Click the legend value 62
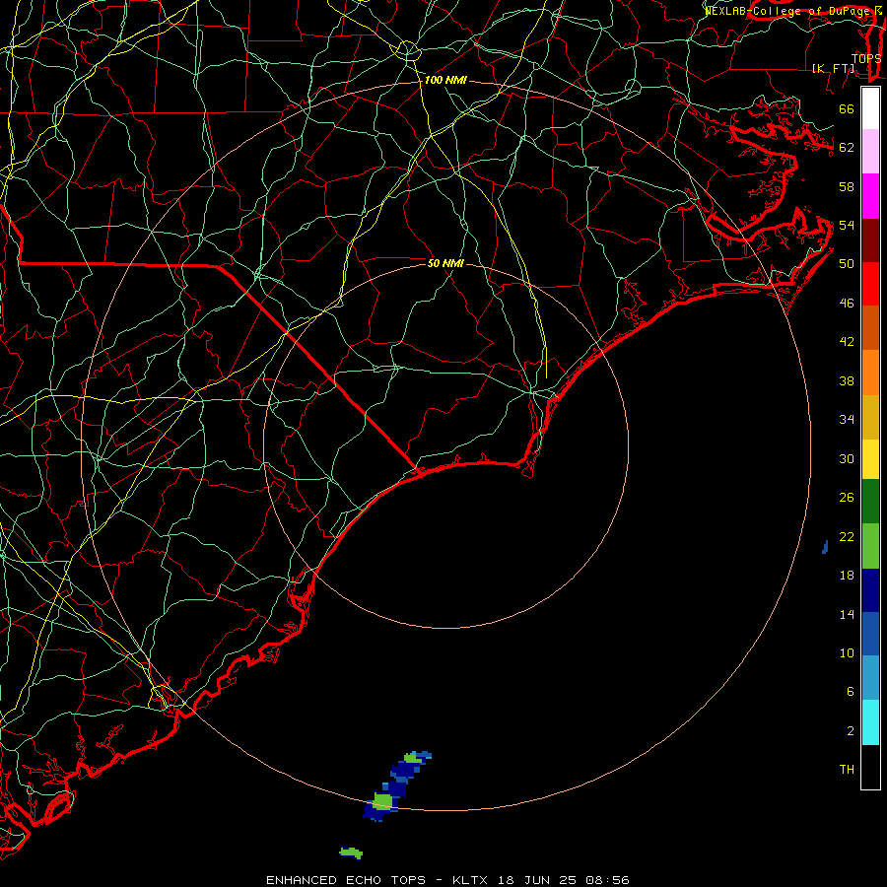The height and width of the screenshot is (887, 887). (847, 147)
